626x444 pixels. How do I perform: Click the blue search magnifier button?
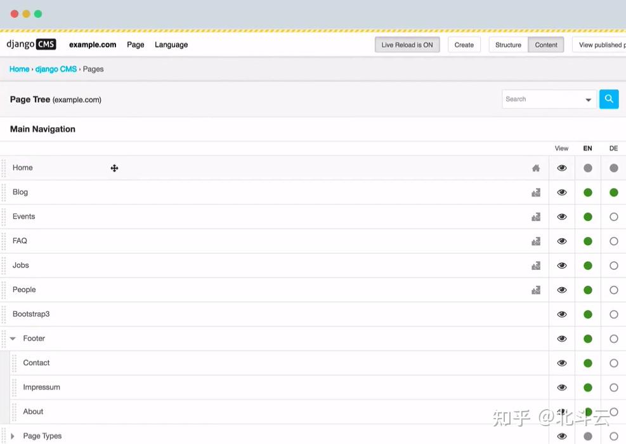pyautogui.click(x=609, y=99)
